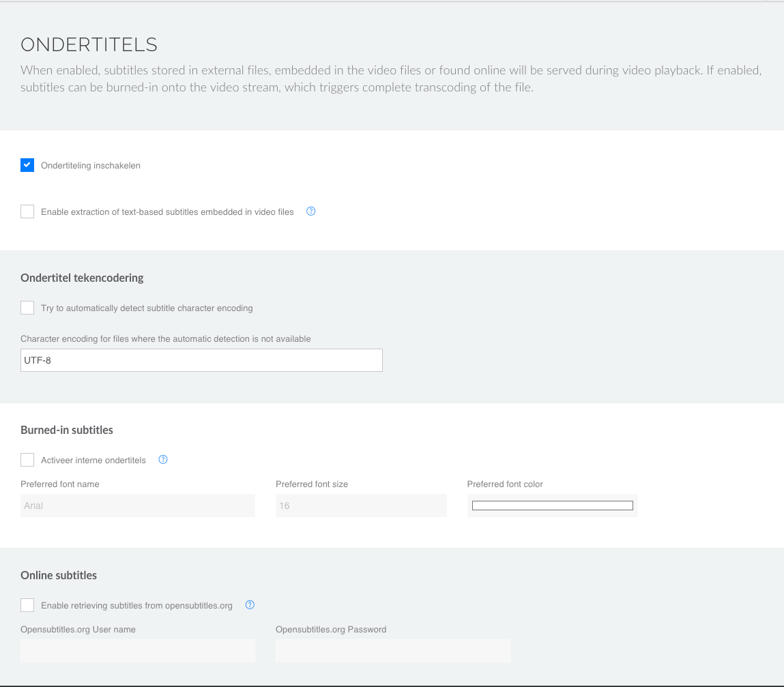Select the Preferred font name Arial field
Image resolution: width=784 pixels, height=687 pixels.
(x=137, y=506)
